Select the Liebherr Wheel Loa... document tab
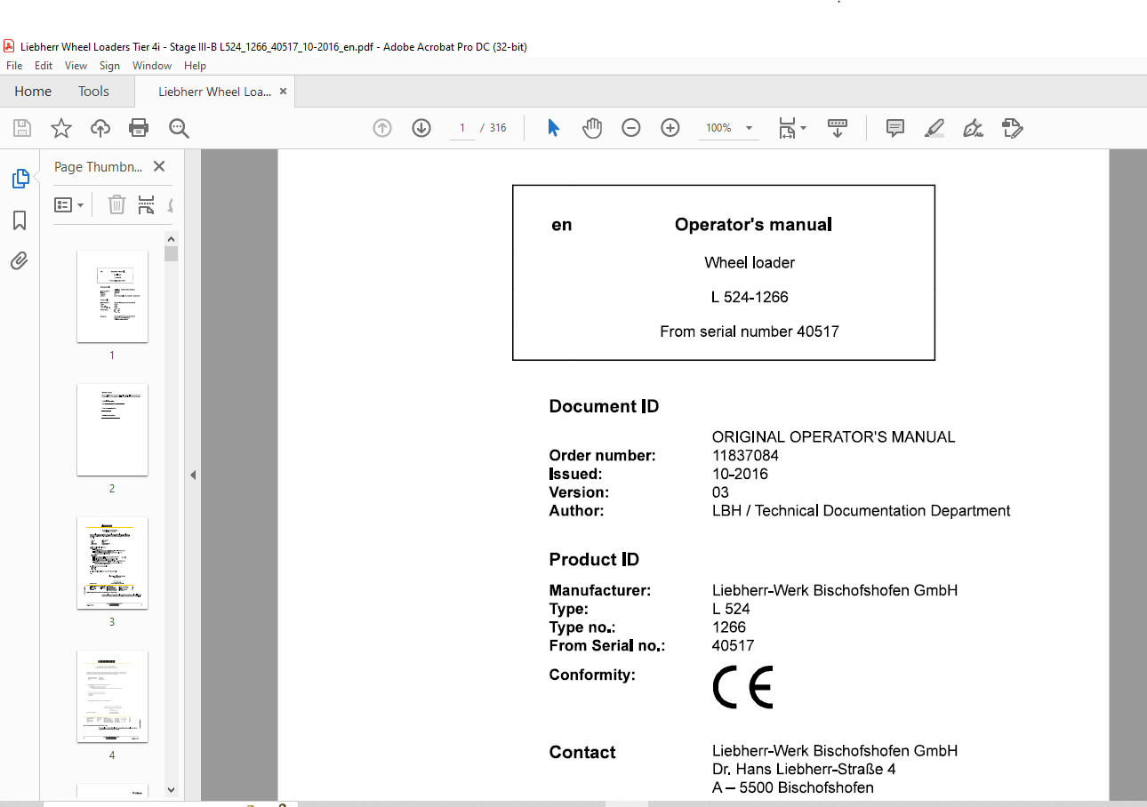The height and width of the screenshot is (807, 1147). pyautogui.click(x=214, y=92)
